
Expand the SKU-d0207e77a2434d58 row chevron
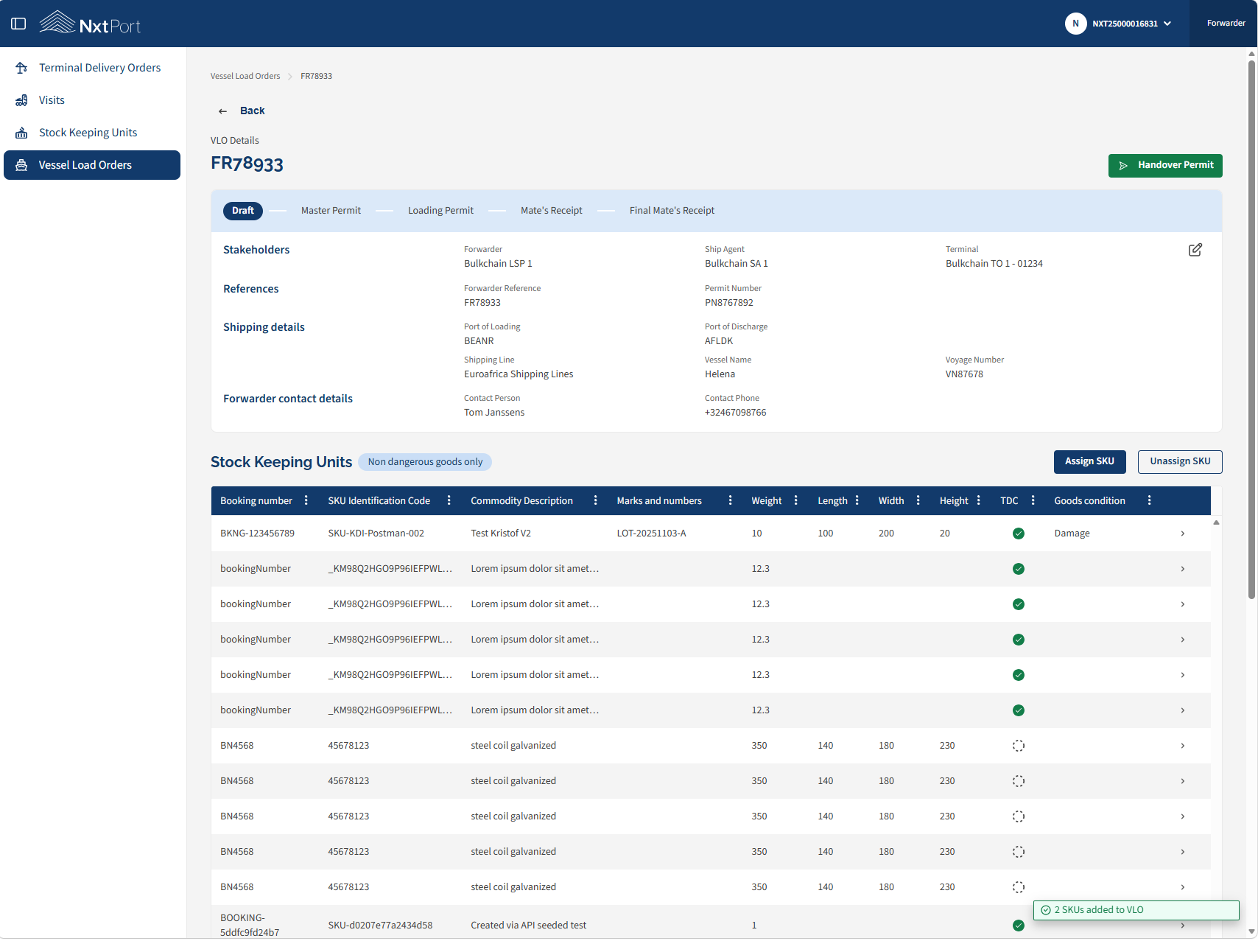pos(1183,926)
